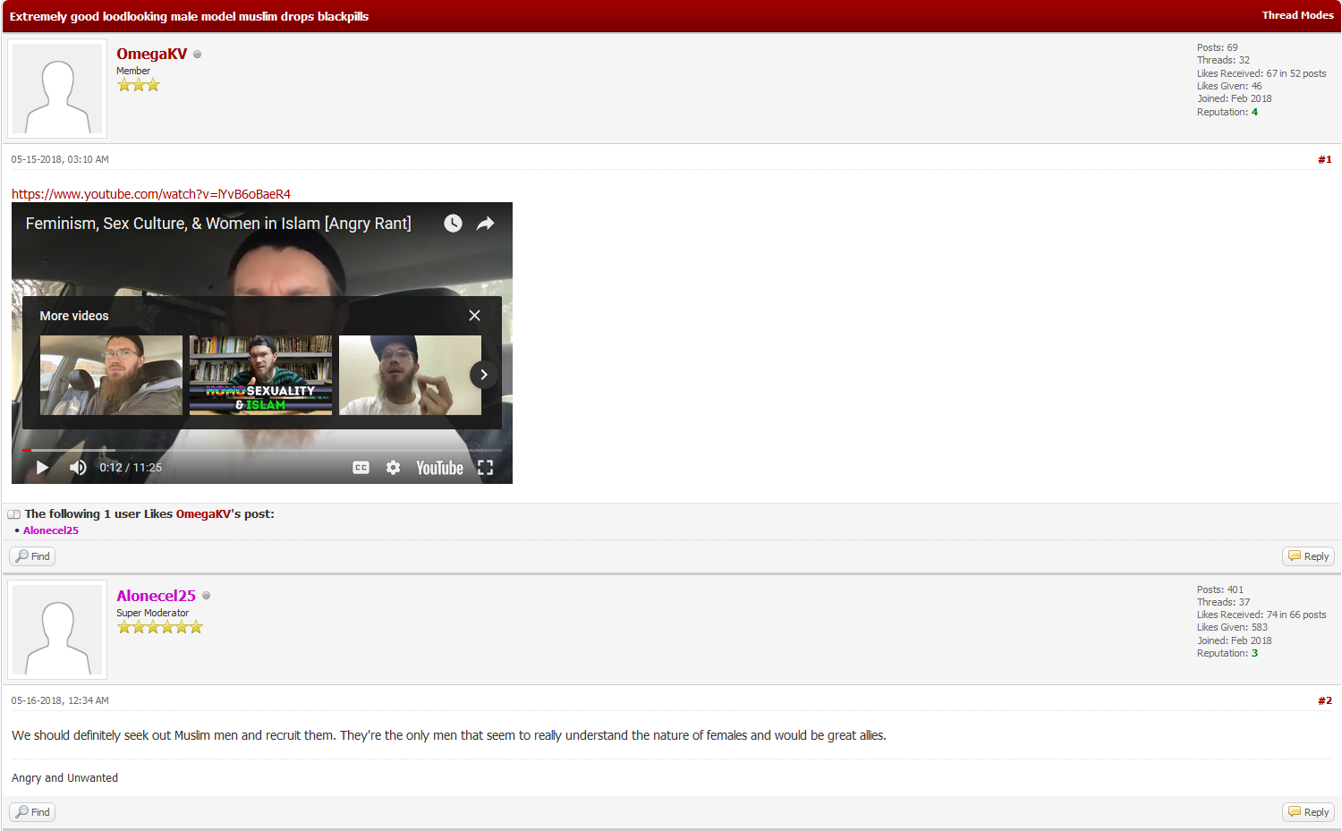
Task: Open Alonecel25's profile from post header
Action: point(156,596)
